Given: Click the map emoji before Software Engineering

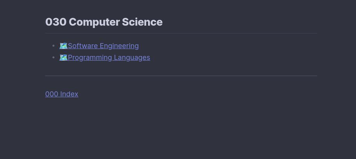Looking at the screenshot, I should coord(63,46).
